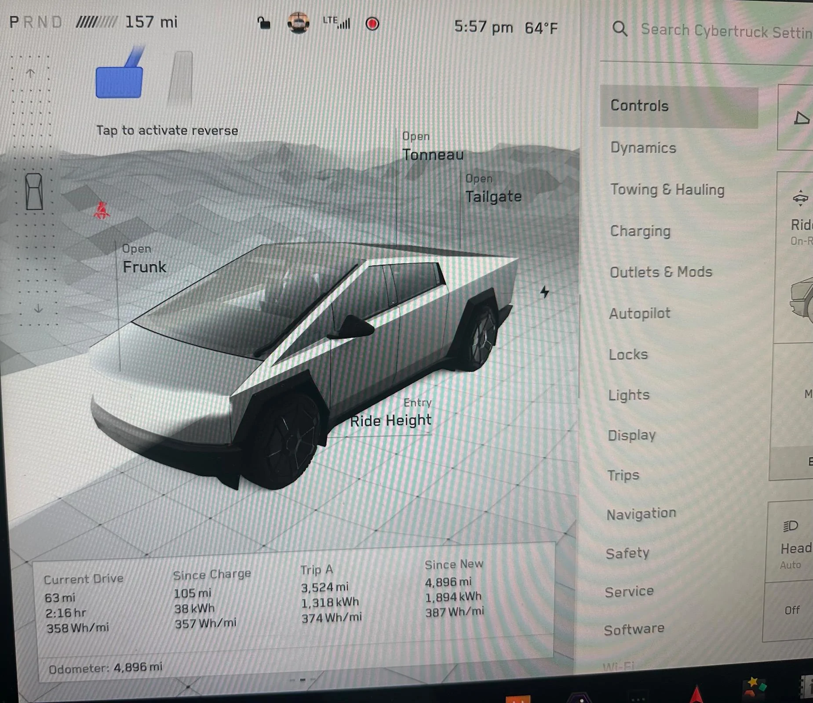Tap the 5:57 pm clock
Viewport: 813px width, 703px height.
point(483,27)
